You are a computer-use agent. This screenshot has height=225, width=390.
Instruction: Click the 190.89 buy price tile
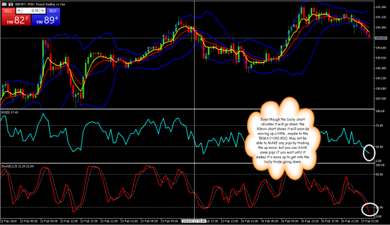point(46,20)
